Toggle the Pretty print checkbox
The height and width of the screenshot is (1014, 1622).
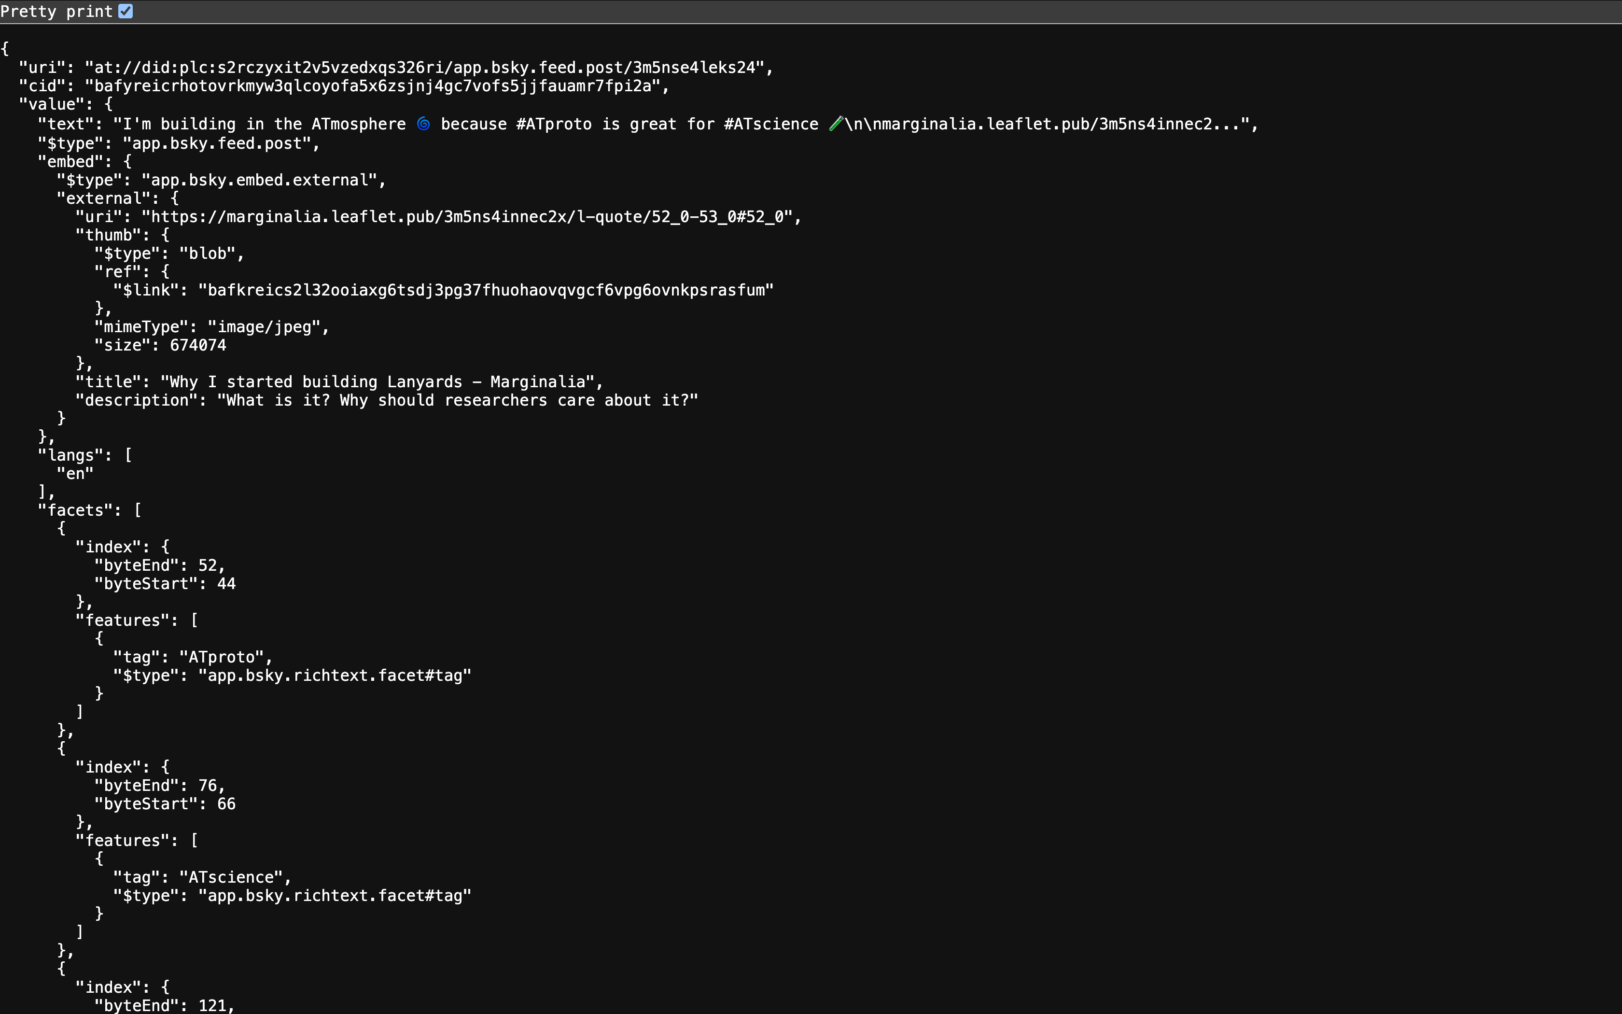126,12
